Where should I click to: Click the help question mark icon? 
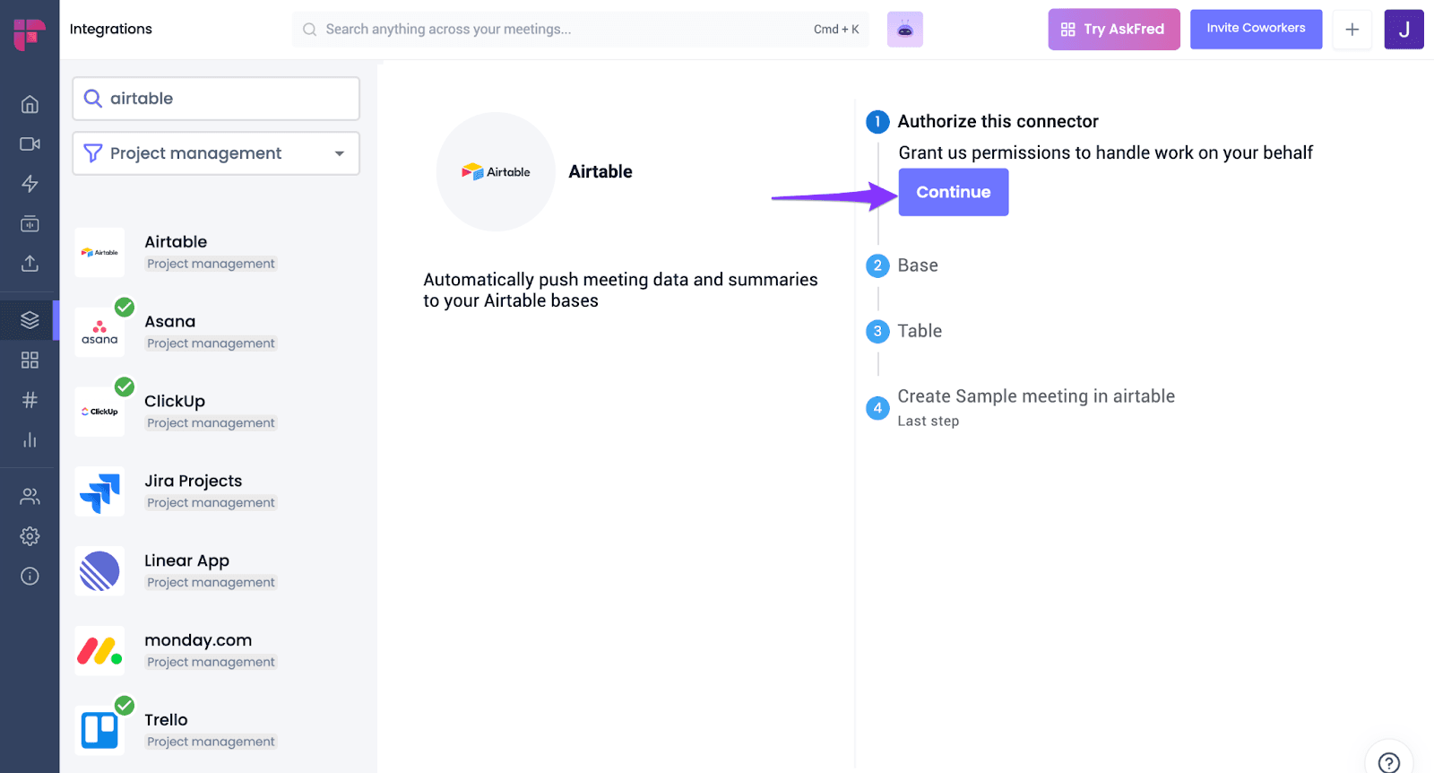coord(1389,762)
